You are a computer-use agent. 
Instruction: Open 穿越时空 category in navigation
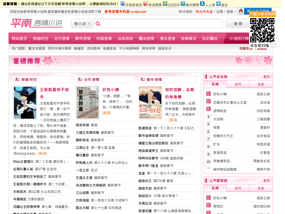click(41, 38)
